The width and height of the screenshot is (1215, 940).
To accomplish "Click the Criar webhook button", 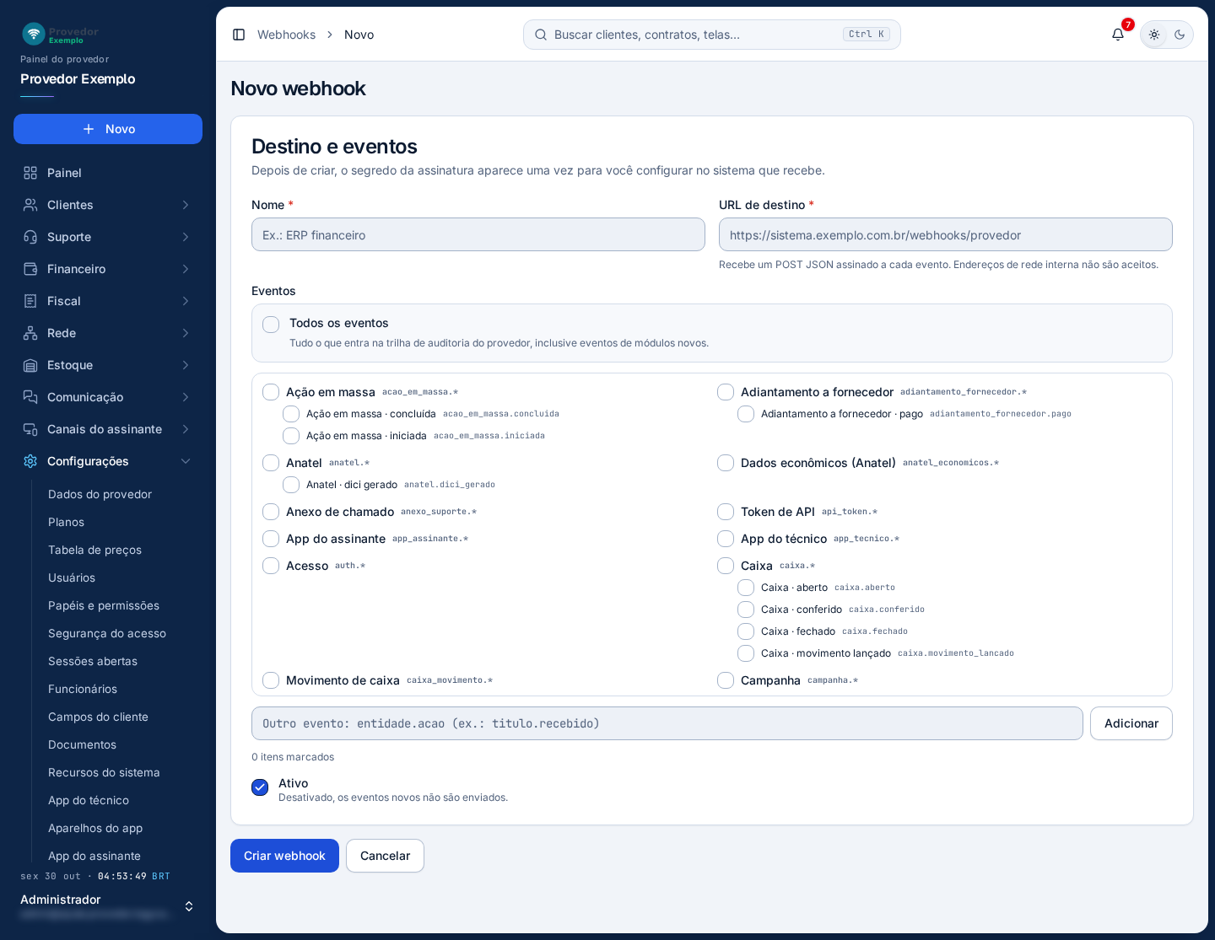I will pyautogui.click(x=284, y=856).
